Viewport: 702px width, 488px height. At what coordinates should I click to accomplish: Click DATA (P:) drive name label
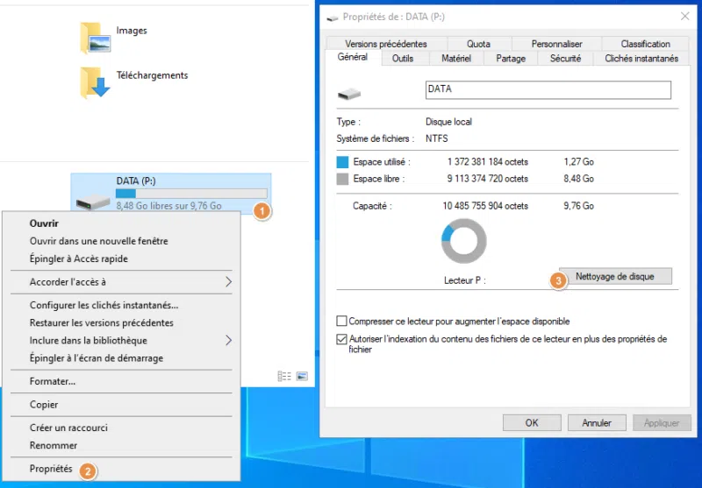tap(136, 181)
